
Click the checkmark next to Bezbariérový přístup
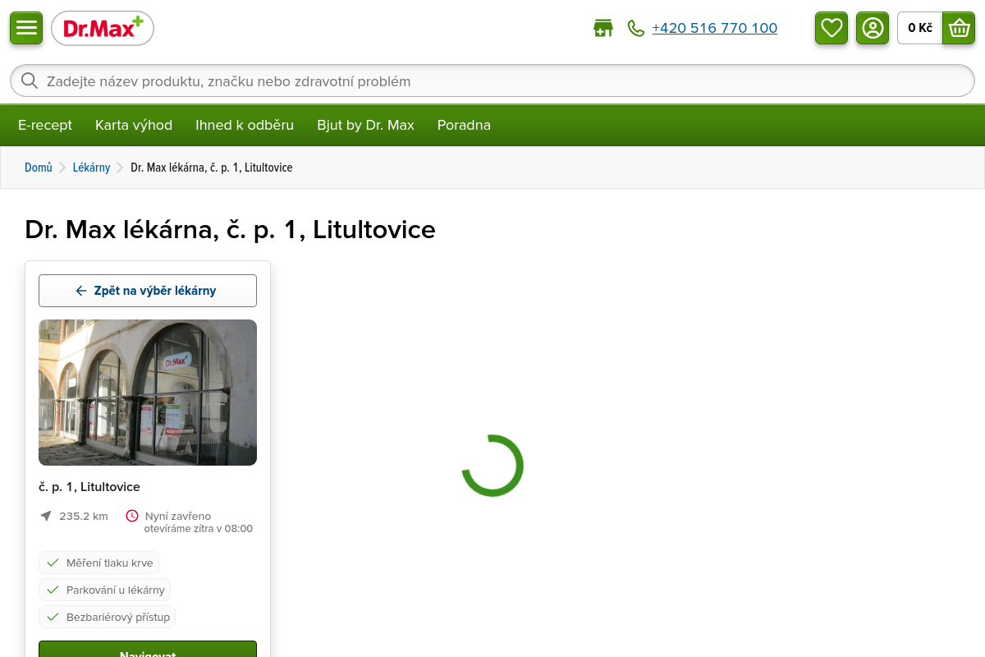point(53,617)
